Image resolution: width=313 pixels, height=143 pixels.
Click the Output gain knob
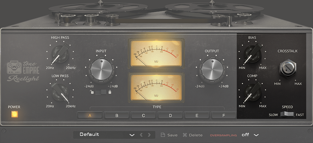pyautogui.click(x=212, y=69)
